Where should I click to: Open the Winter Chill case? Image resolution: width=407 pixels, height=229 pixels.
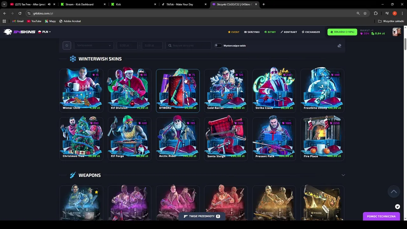coord(81,91)
